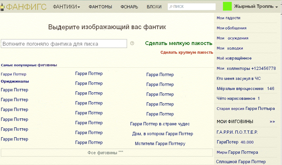Switch to 'Старая версия Гарри Поттыра'

point(245,109)
